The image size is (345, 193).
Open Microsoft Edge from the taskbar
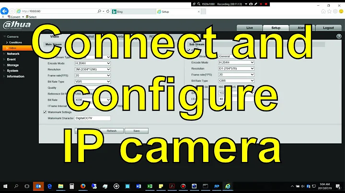[x=49, y=186]
